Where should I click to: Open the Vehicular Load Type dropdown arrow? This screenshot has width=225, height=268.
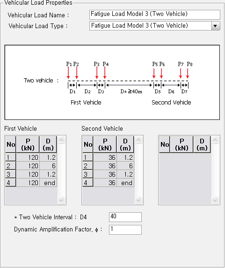pyautogui.click(x=216, y=26)
